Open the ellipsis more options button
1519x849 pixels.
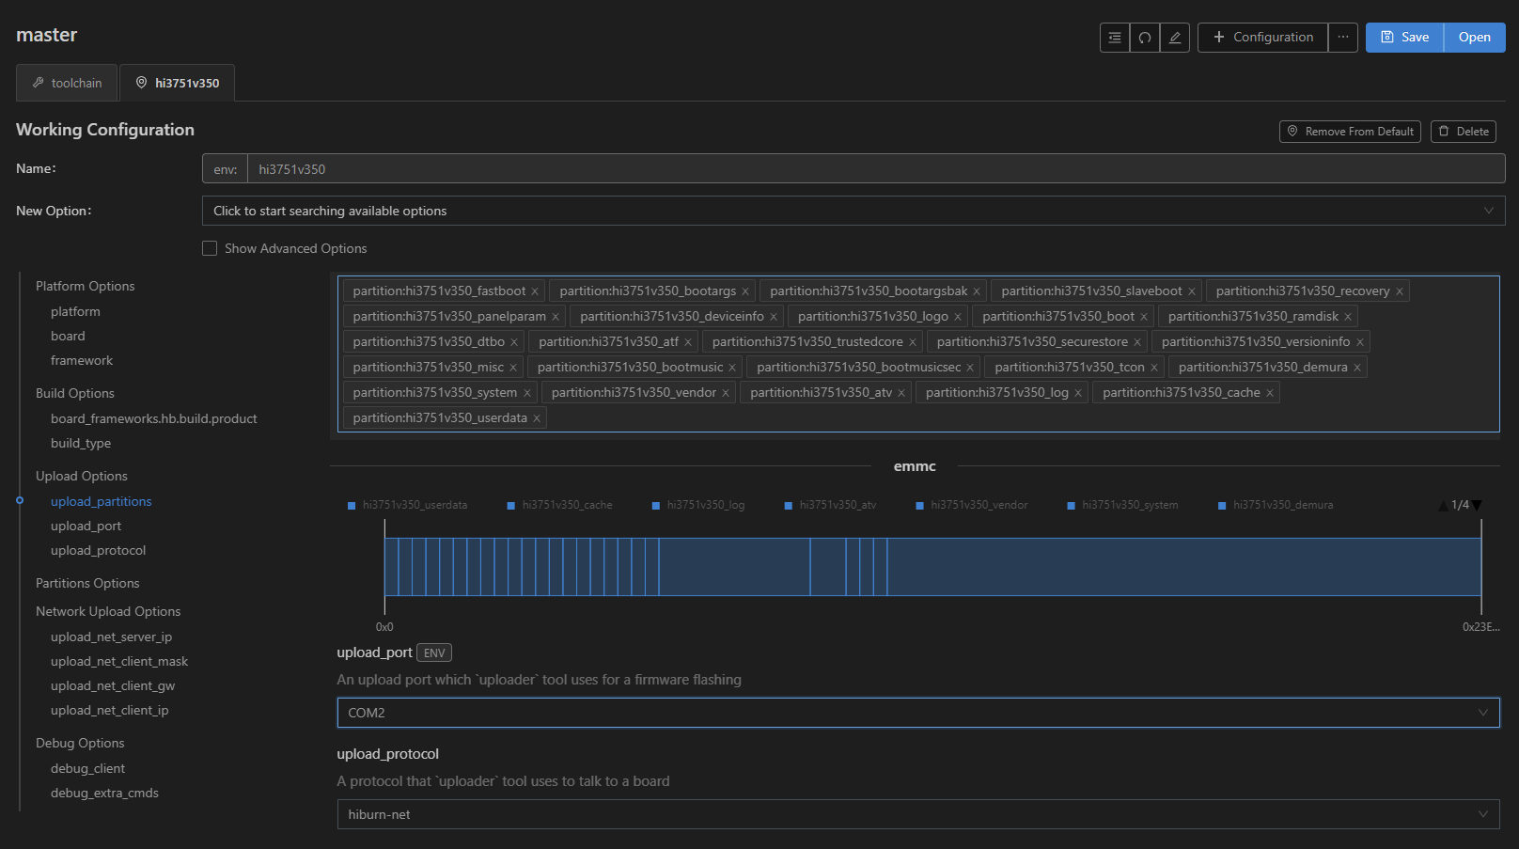tap(1342, 38)
